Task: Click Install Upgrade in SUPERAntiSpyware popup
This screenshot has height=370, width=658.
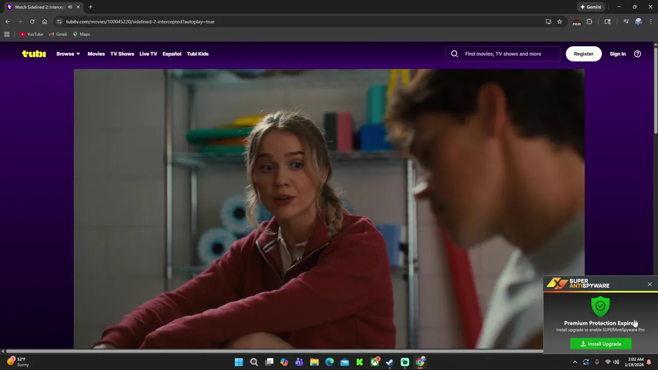Action: pos(601,344)
